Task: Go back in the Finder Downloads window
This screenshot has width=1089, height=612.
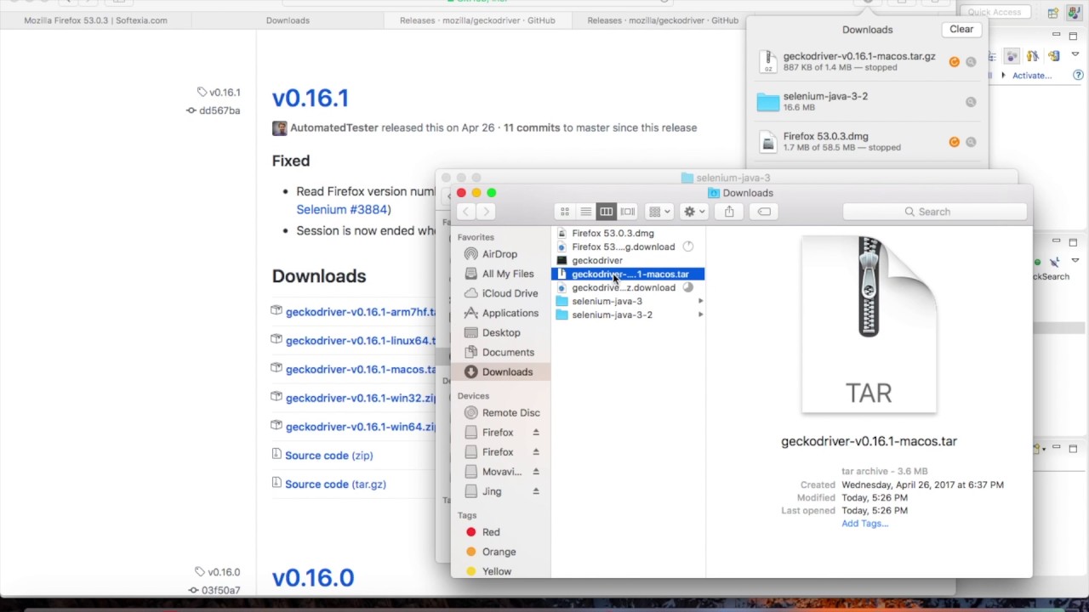Action: (465, 212)
